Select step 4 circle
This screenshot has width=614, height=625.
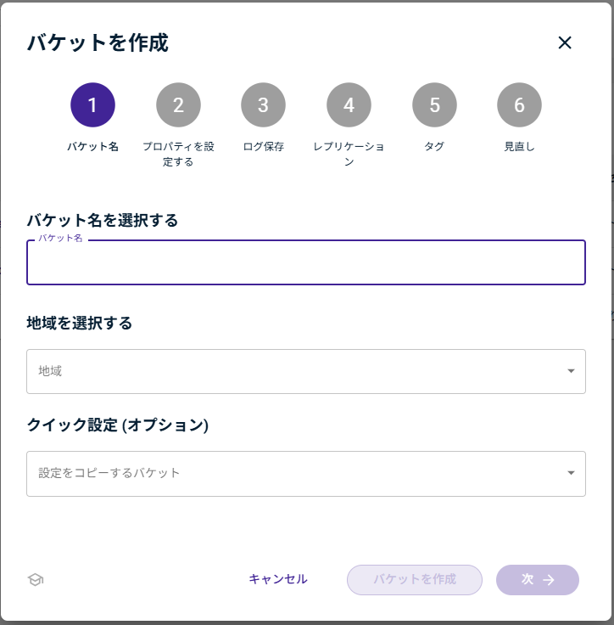(x=349, y=104)
